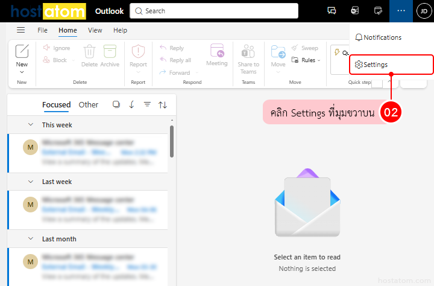Click the Outlook app name
The image size is (434, 286).
(x=109, y=11)
